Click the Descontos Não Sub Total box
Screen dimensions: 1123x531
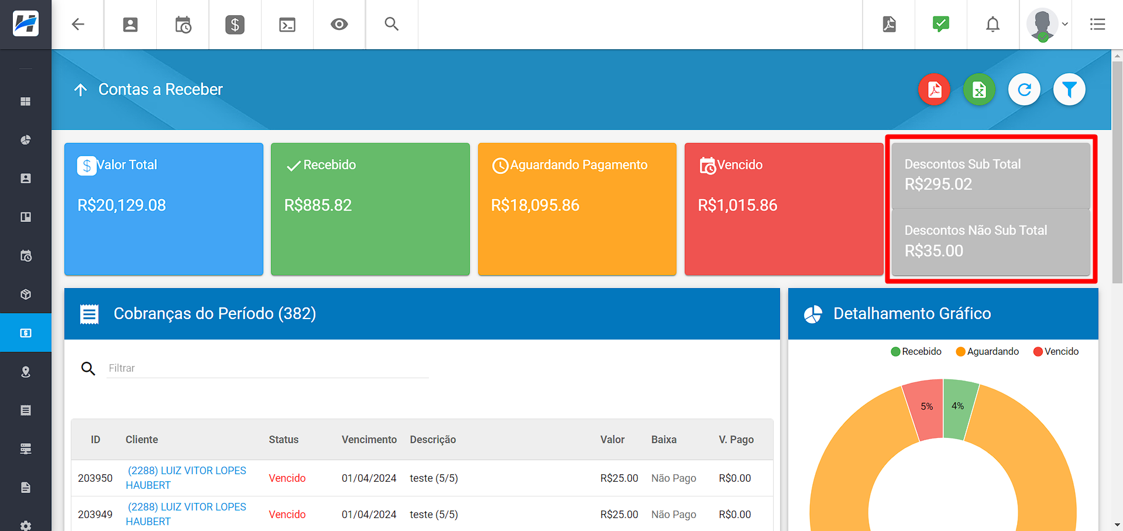click(991, 242)
